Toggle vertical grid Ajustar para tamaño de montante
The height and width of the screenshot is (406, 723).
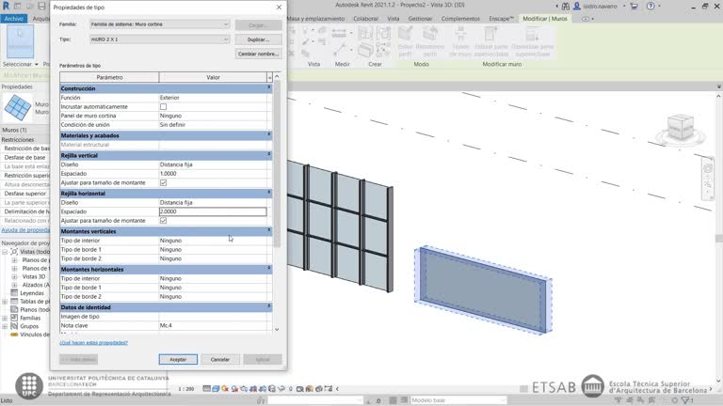[x=163, y=182]
